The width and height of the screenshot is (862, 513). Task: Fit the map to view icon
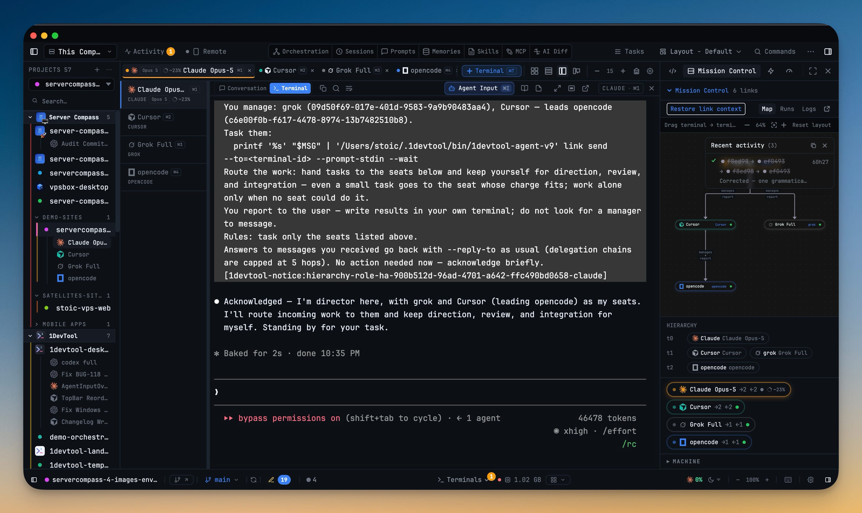(774, 125)
